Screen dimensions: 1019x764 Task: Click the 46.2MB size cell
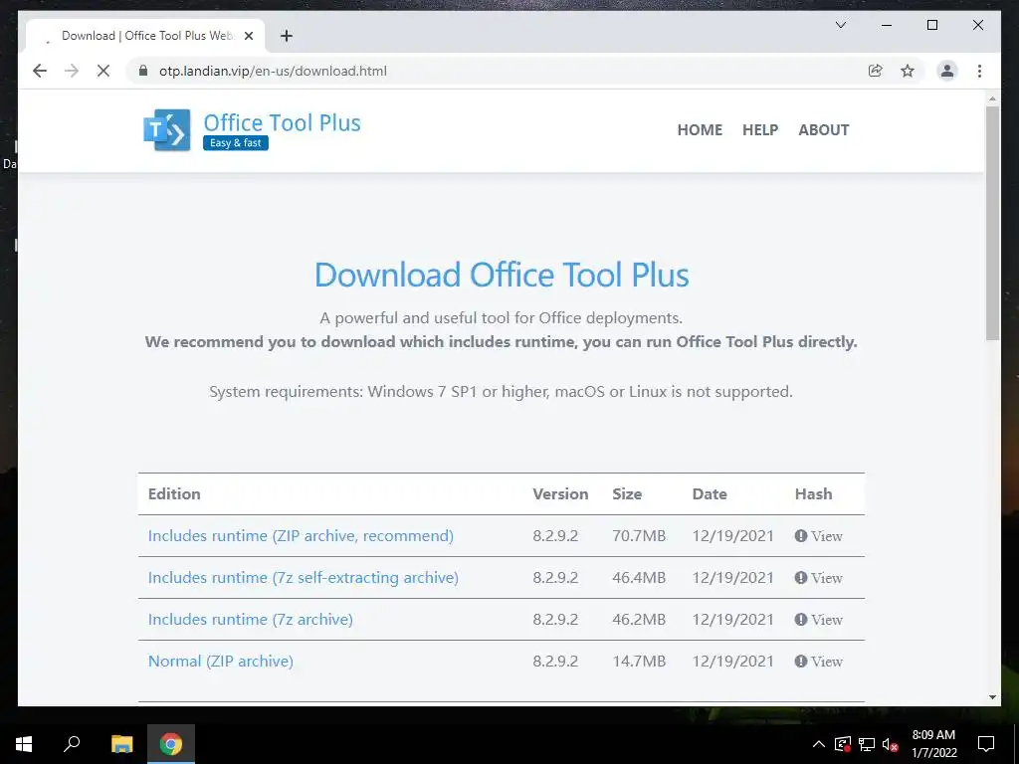pyautogui.click(x=639, y=619)
